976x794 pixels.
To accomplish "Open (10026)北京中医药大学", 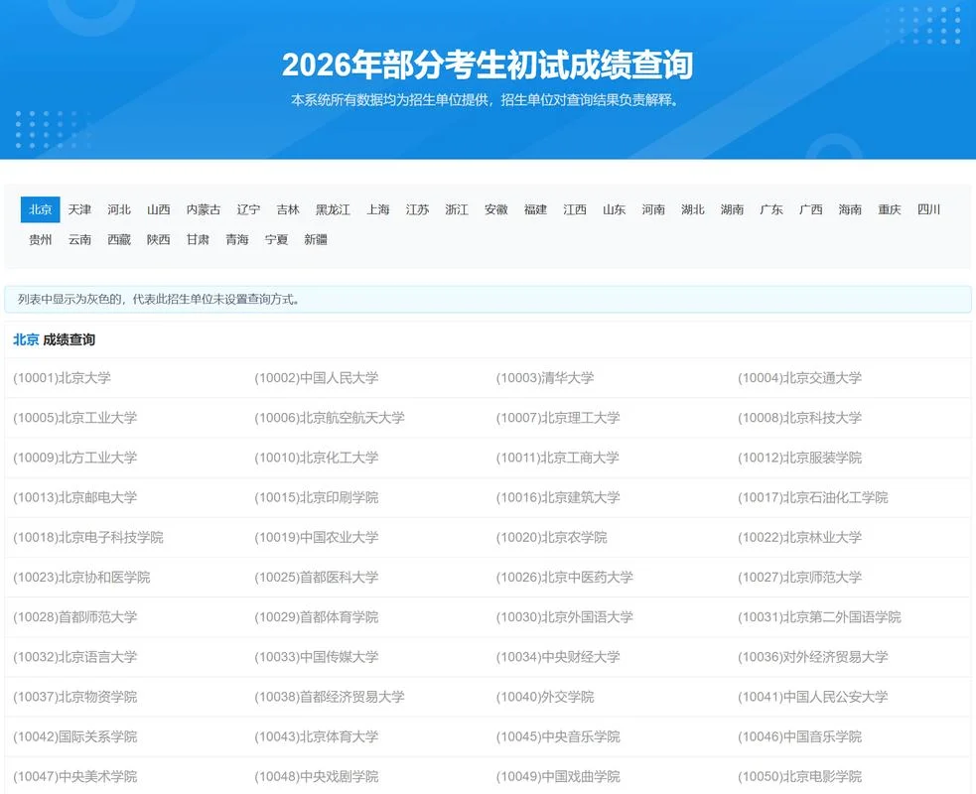I will [x=565, y=577].
